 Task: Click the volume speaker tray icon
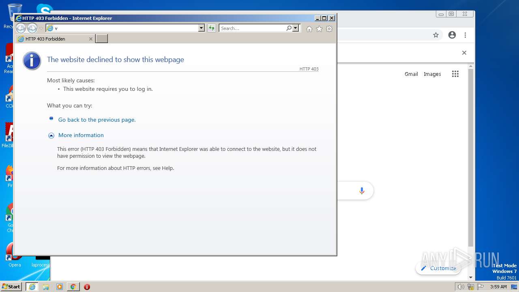pos(461,287)
